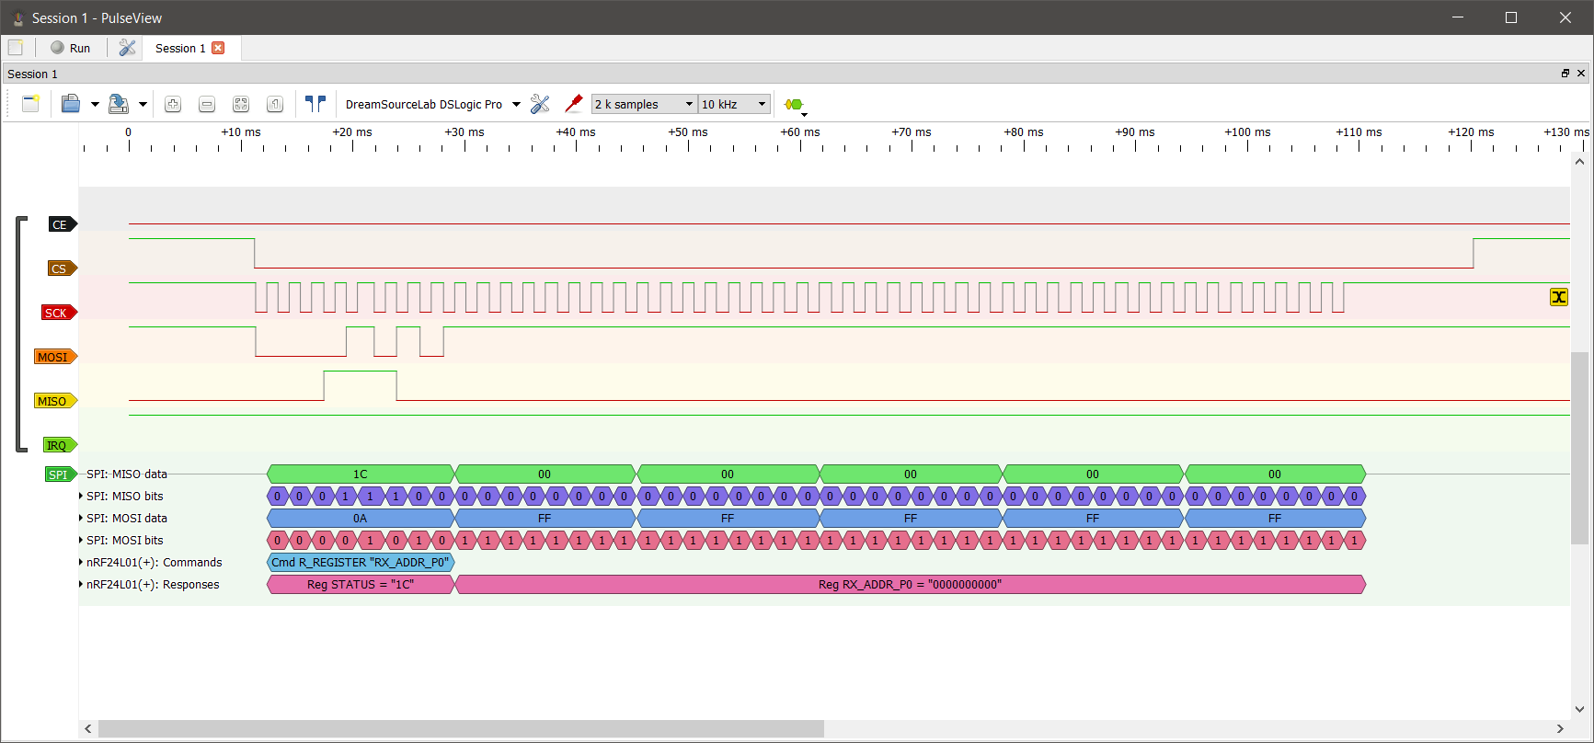Select the Cmd R_REGISTER "RX_ADDR_P0" annotation
The height and width of the screenshot is (743, 1594).
(361, 563)
